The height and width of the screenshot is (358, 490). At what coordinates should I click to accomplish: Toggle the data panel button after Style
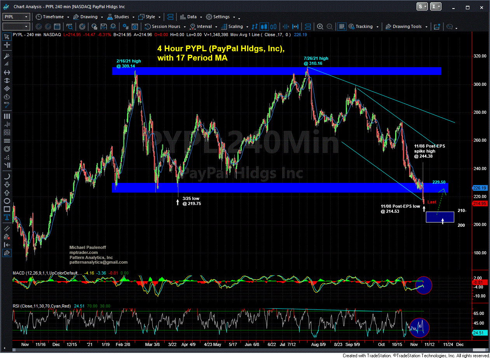pos(171,17)
